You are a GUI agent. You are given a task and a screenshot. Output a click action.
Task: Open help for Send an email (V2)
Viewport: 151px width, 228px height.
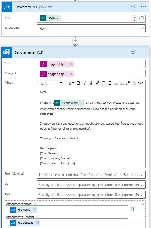tap(133, 52)
